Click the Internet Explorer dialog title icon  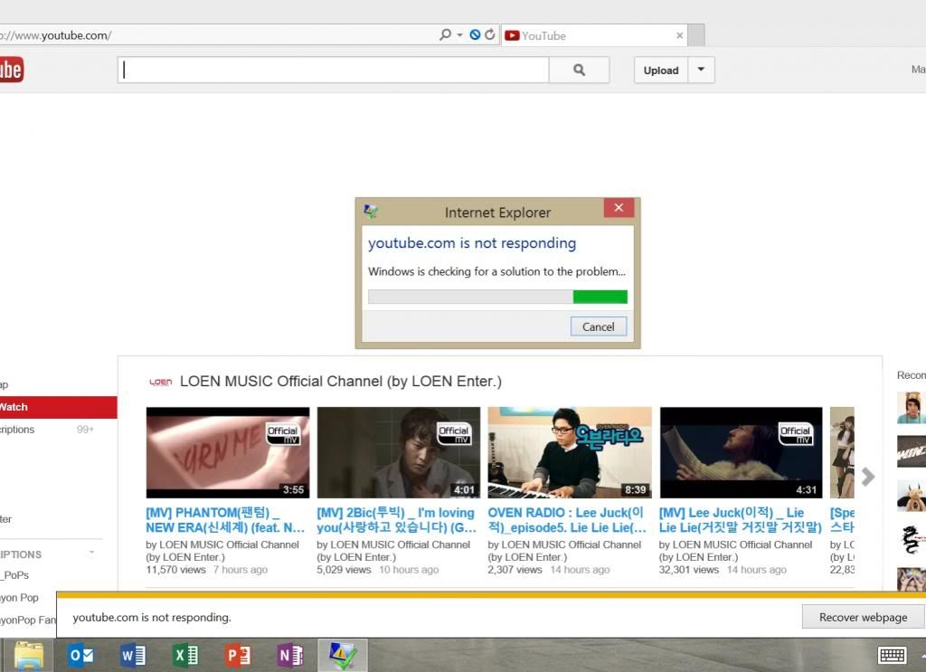(371, 211)
